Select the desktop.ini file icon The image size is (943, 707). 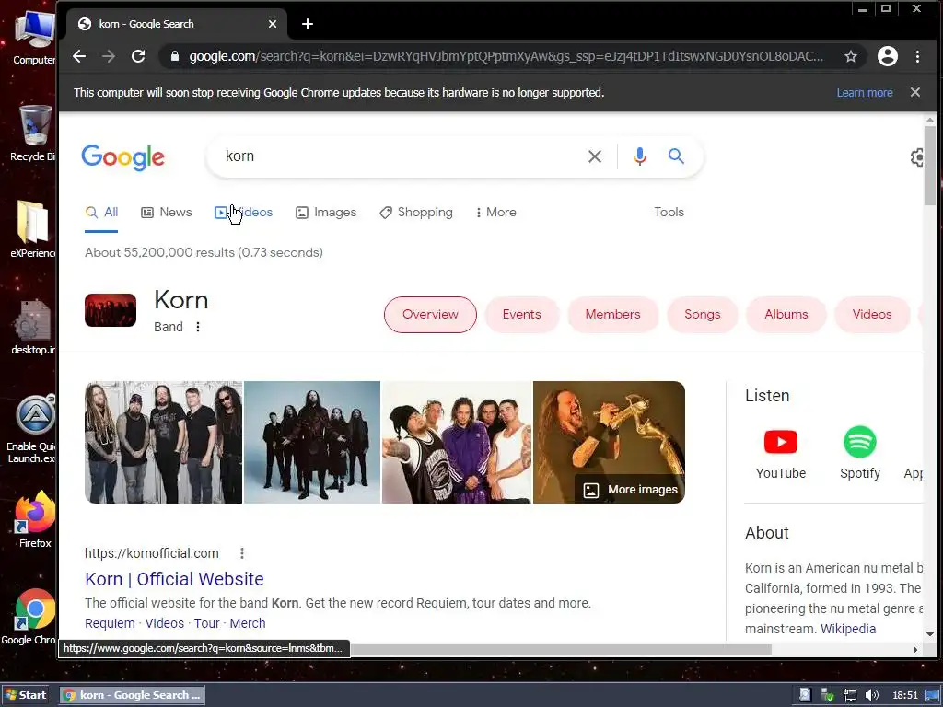point(34,327)
